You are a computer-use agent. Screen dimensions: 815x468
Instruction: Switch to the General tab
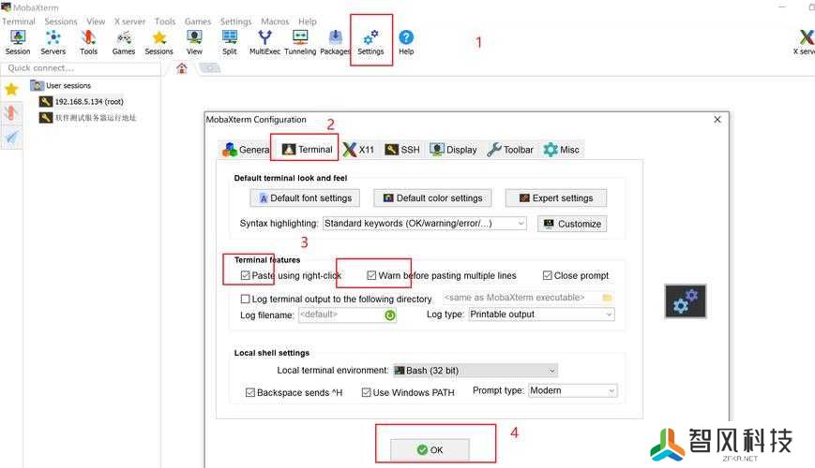pos(246,150)
